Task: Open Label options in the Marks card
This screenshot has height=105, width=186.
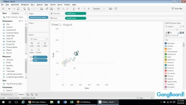Action: click(x=45, y=44)
